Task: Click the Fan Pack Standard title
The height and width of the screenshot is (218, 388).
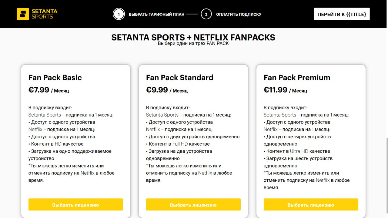Action: 179,78
